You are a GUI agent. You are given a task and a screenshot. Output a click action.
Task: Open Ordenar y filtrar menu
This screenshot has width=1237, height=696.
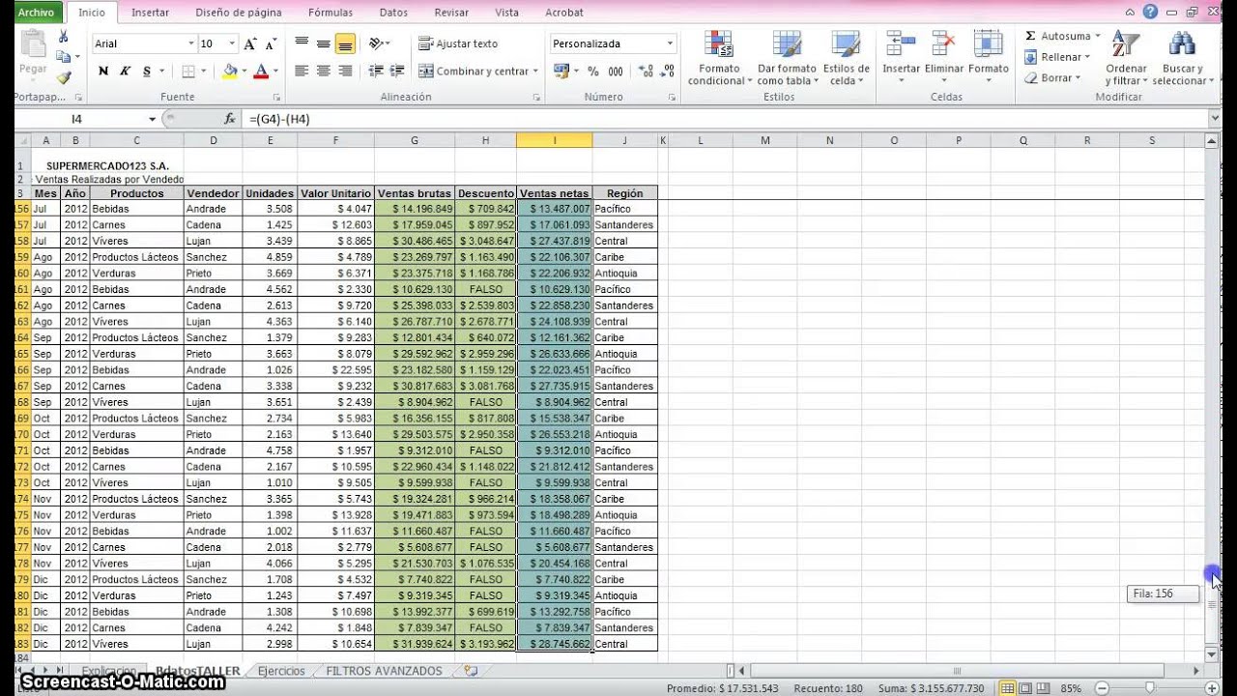pos(1126,58)
